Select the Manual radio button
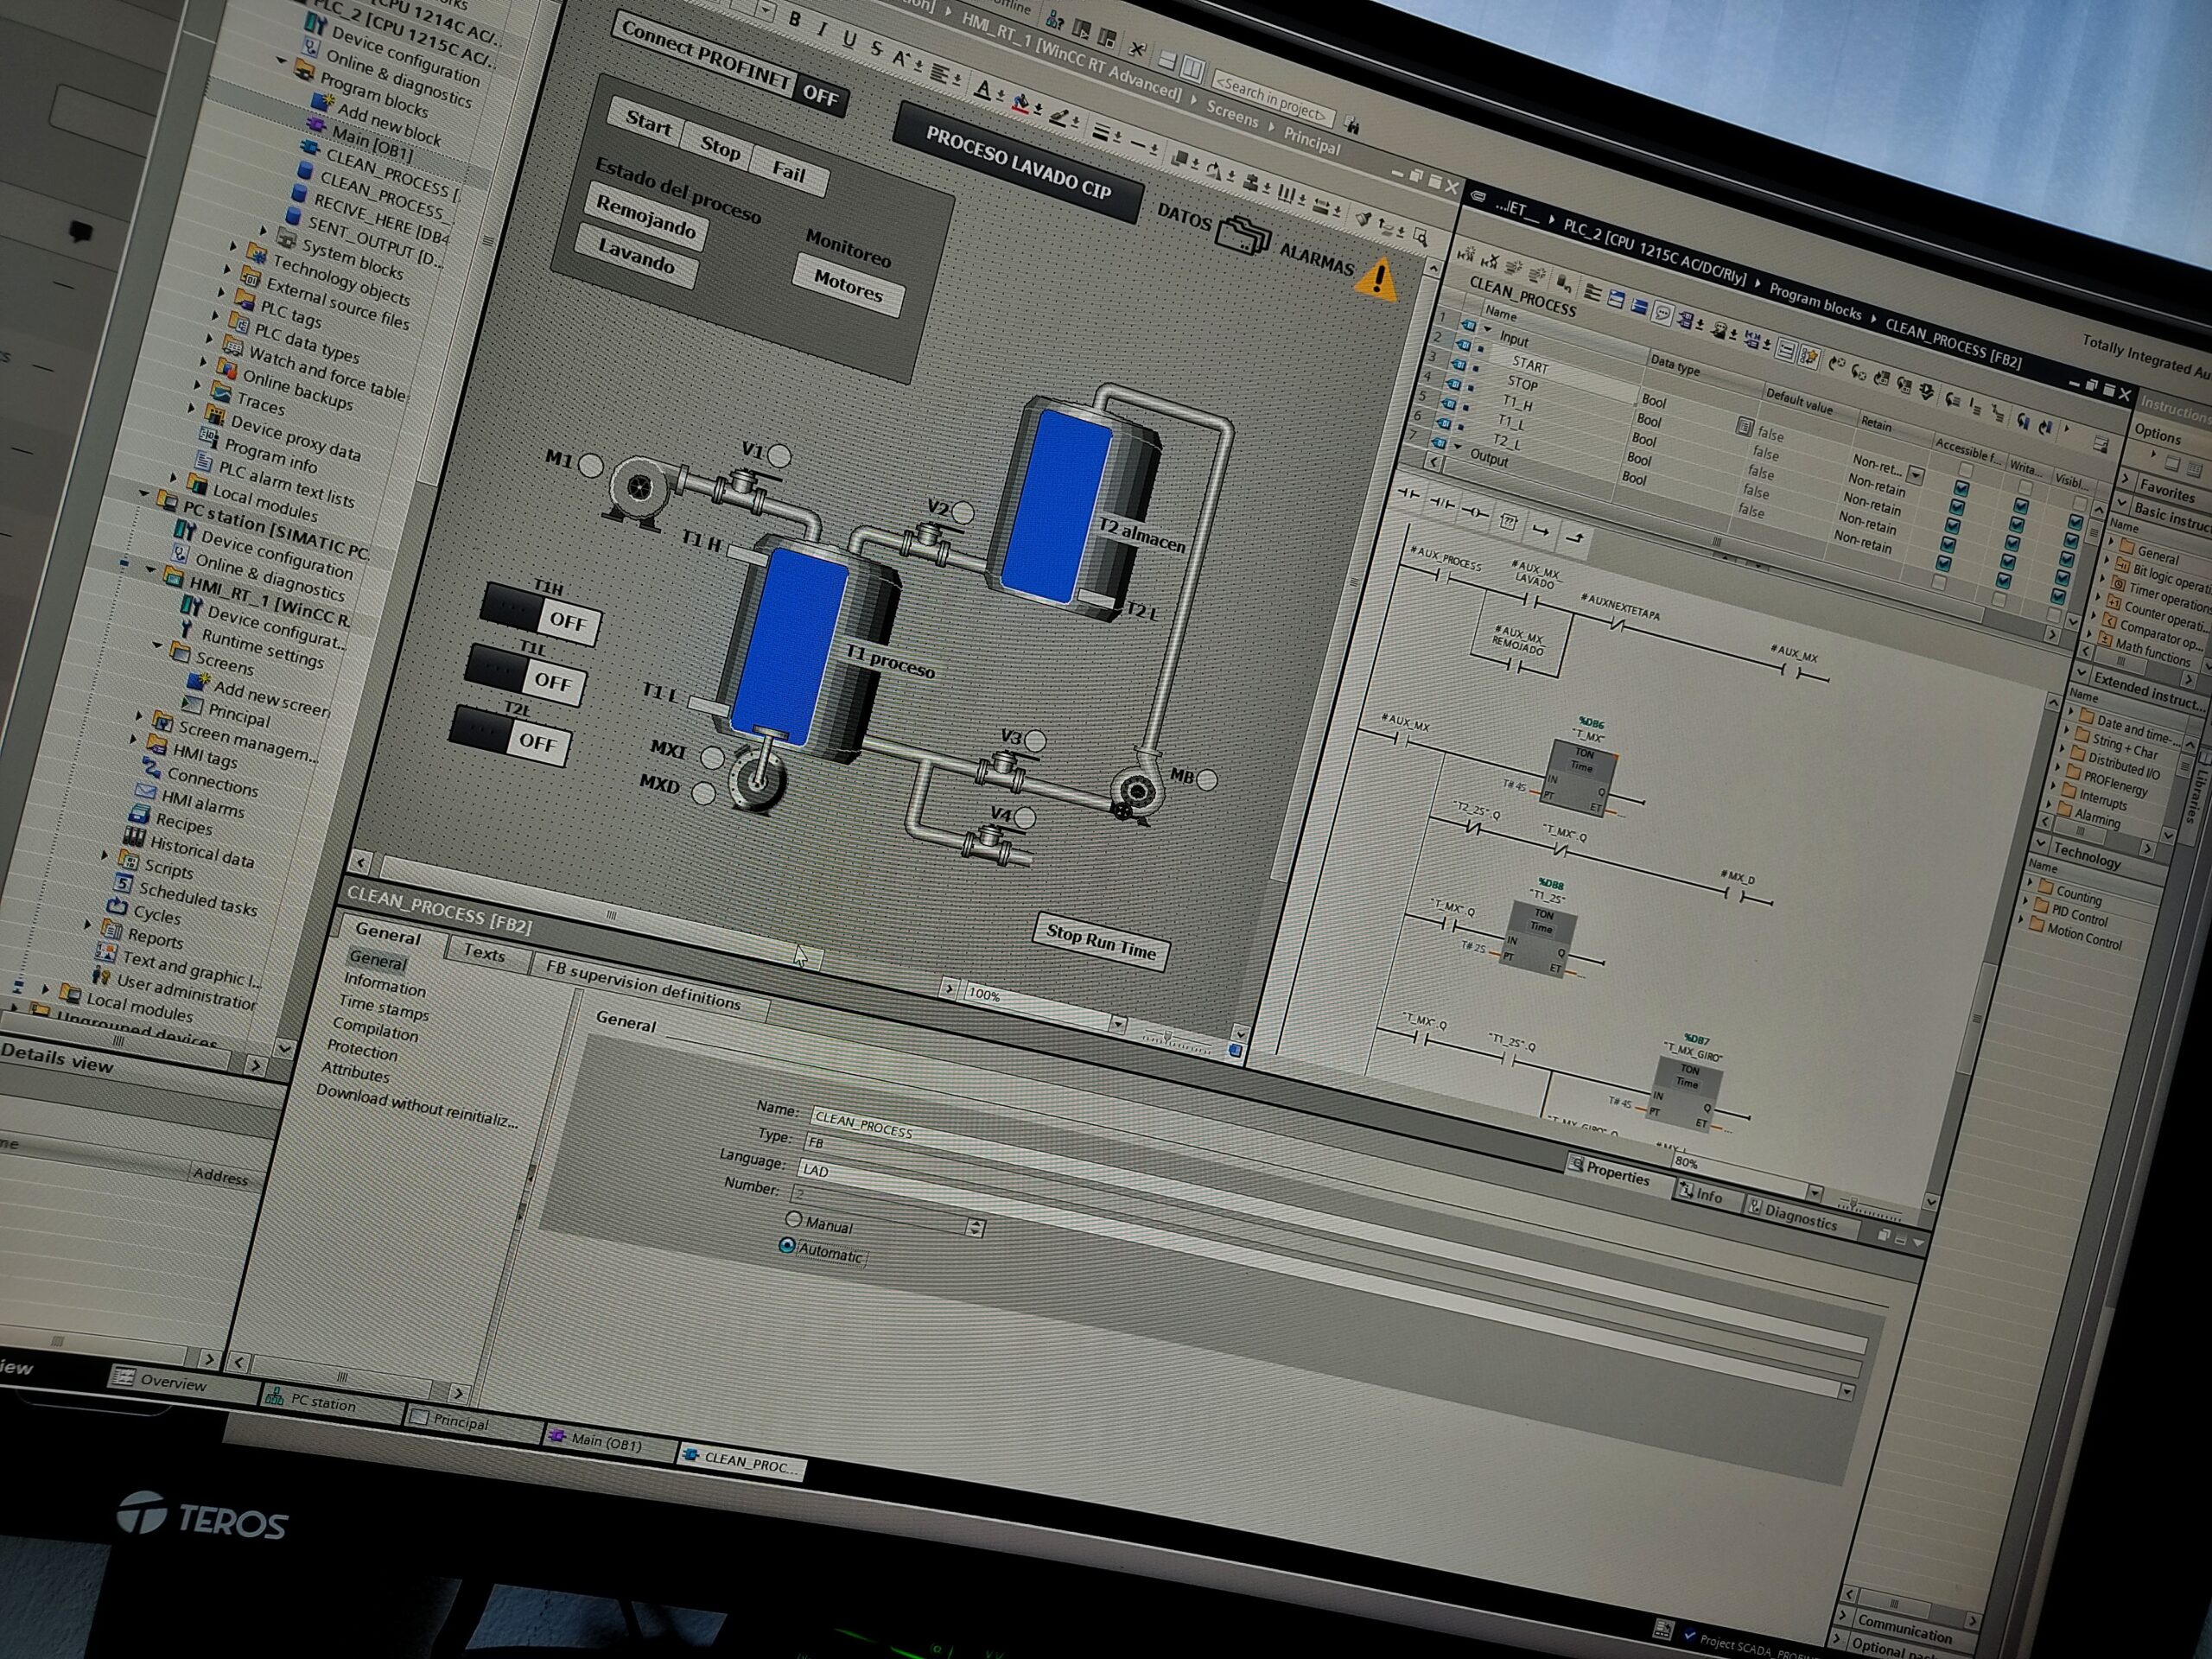This screenshot has height=1659, width=2212. point(793,1219)
